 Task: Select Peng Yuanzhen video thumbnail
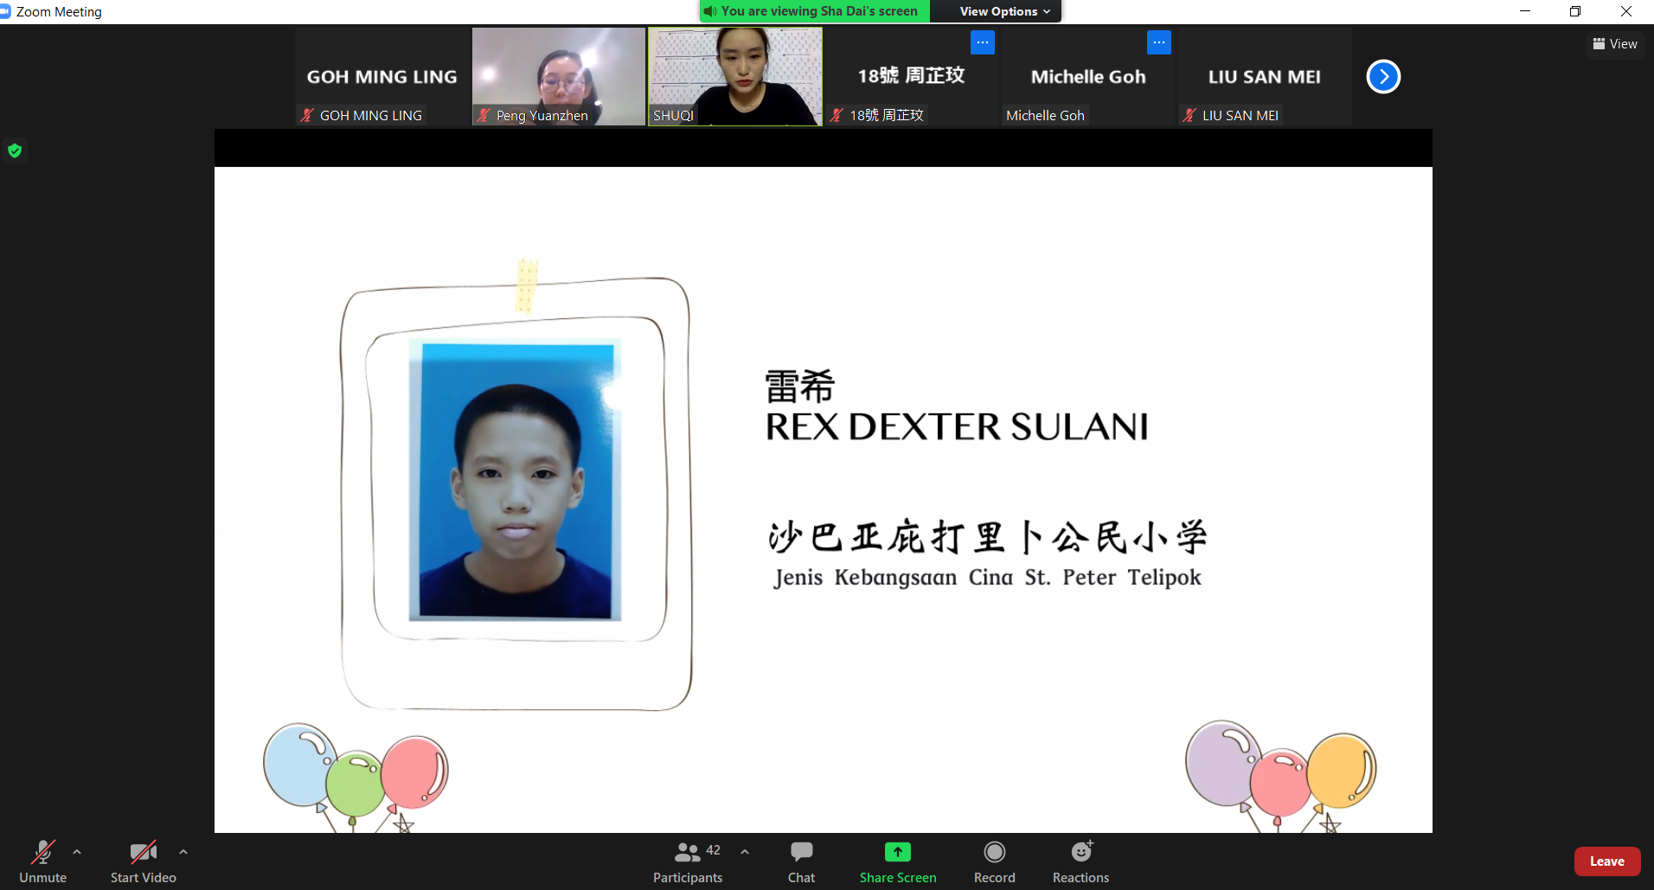(559, 76)
